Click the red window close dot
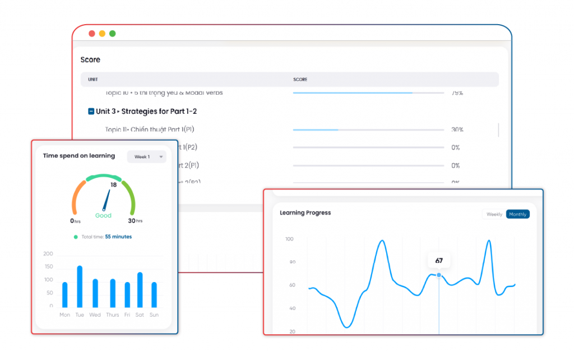This screenshot has width=574, height=351. coord(92,34)
